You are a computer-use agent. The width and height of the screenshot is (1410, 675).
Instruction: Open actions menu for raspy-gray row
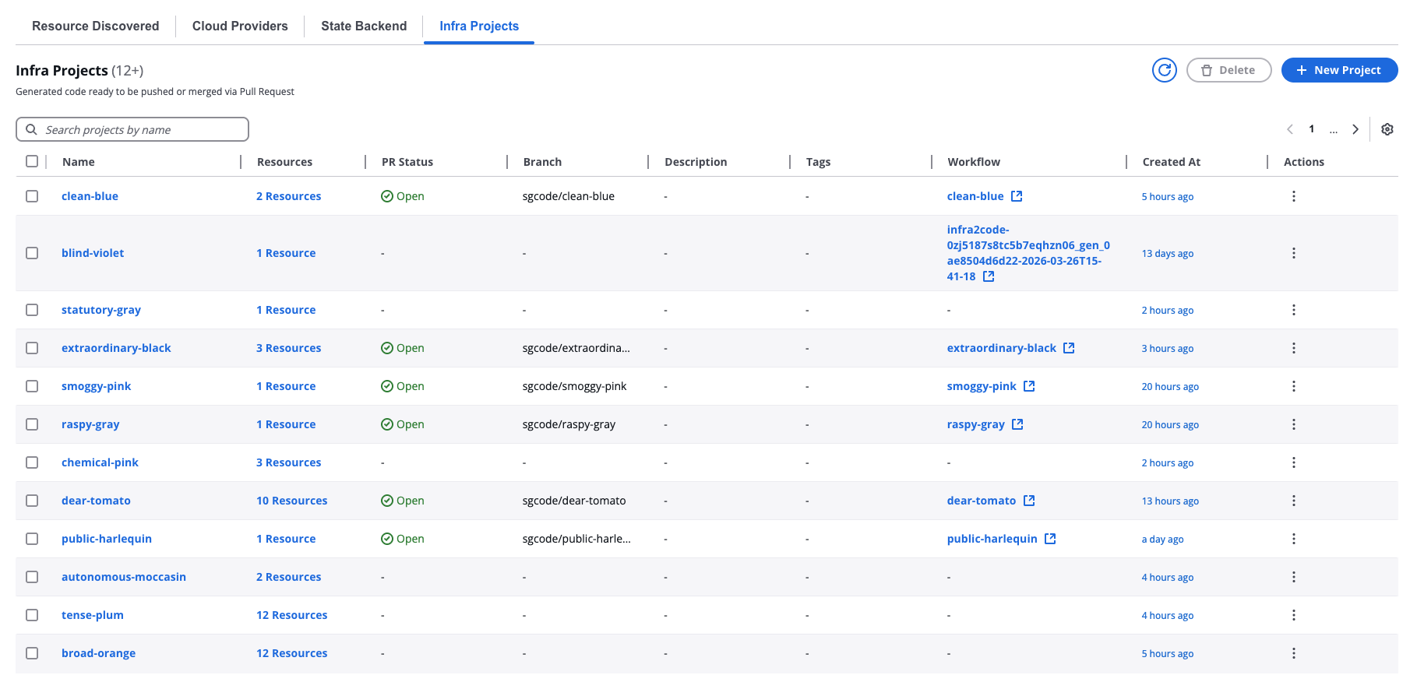[x=1293, y=424]
